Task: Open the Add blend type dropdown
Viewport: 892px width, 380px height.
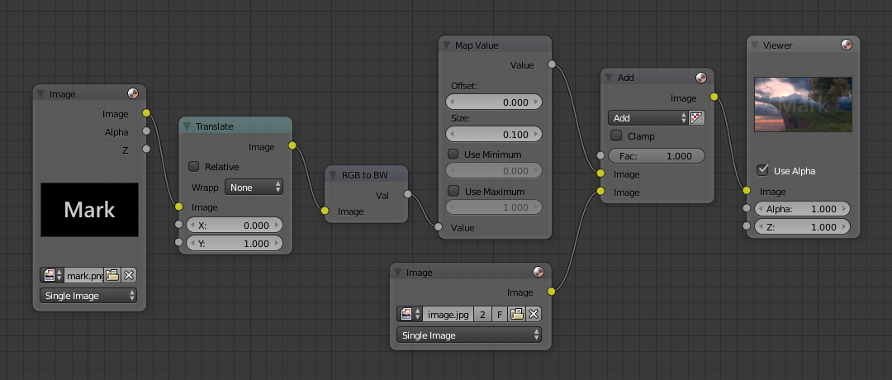Action: pyautogui.click(x=648, y=118)
